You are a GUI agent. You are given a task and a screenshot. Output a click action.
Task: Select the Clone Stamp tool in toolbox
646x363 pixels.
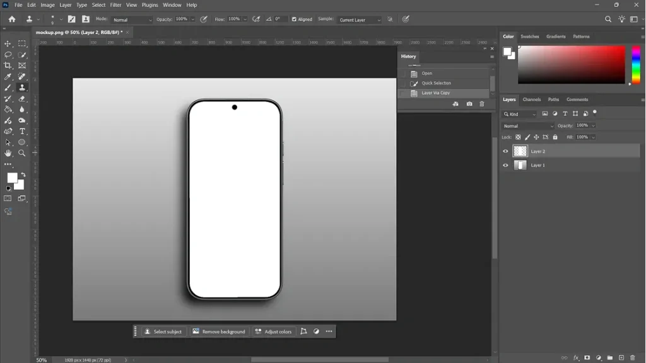(22, 88)
